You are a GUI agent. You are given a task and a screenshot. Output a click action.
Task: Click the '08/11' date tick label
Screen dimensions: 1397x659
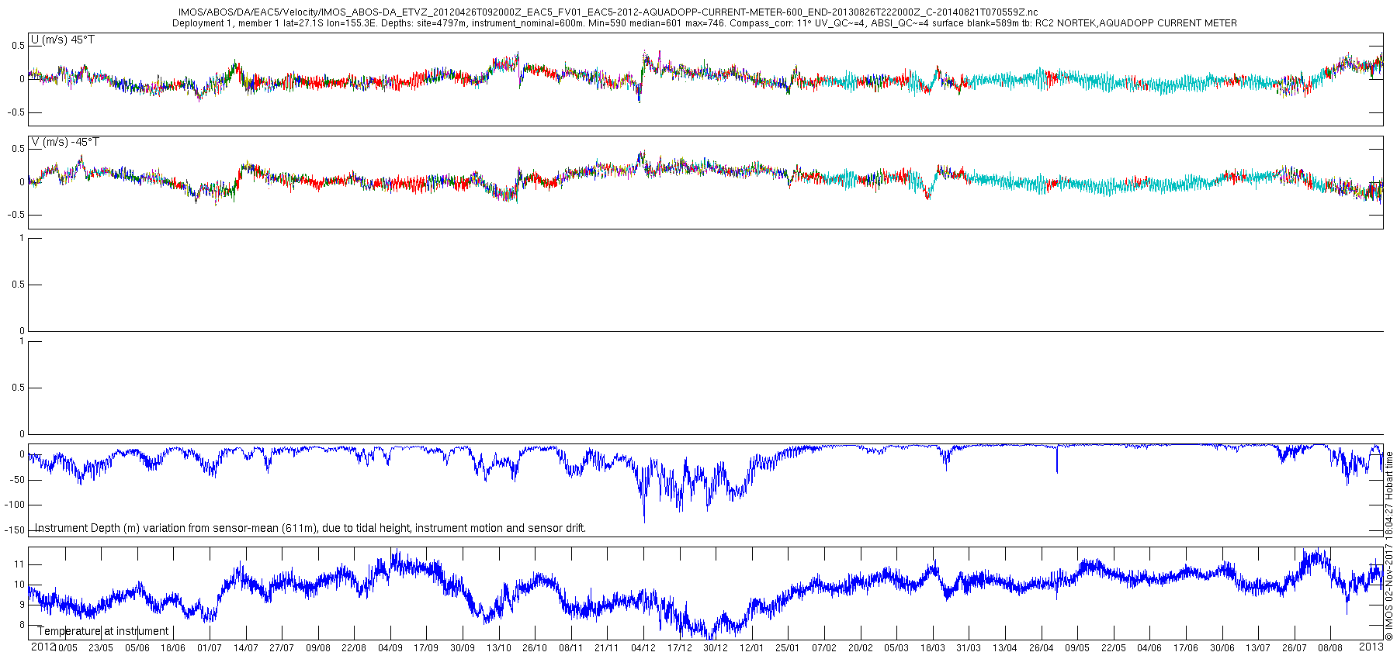[571, 648]
